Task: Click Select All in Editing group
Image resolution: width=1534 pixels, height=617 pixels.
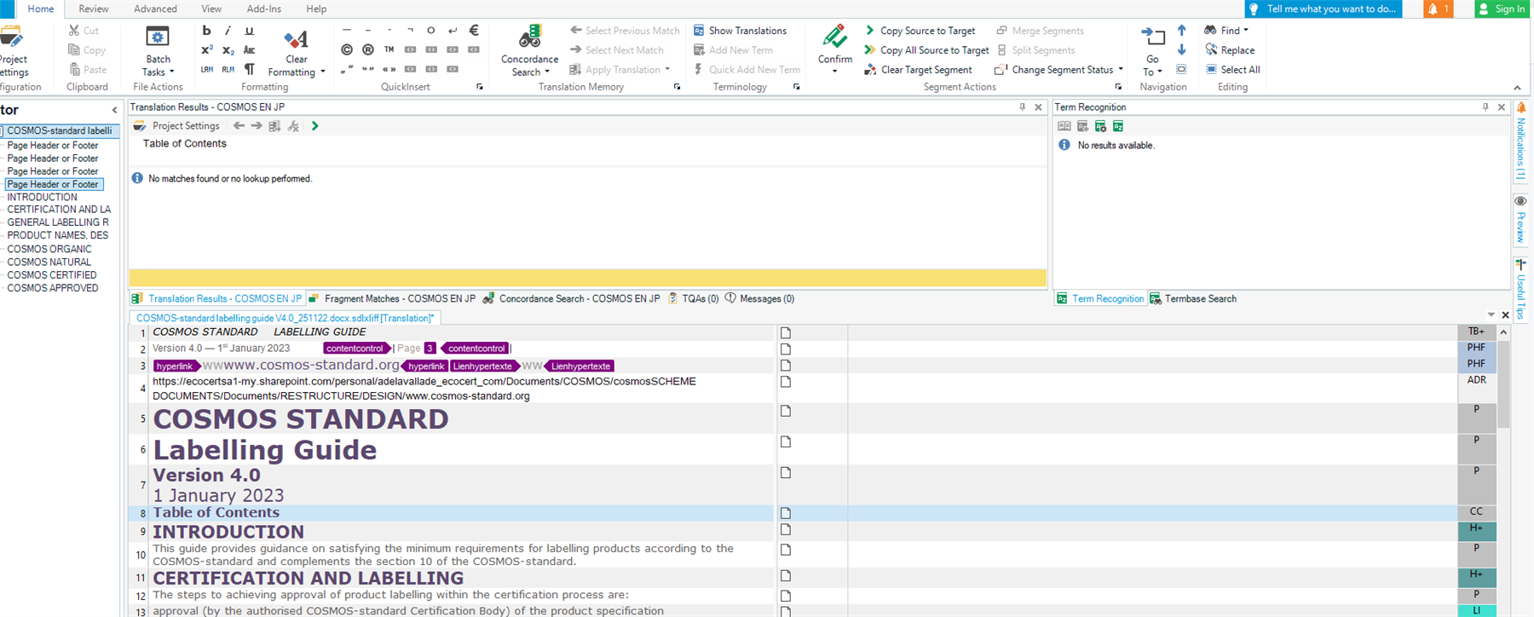Action: [1232, 70]
